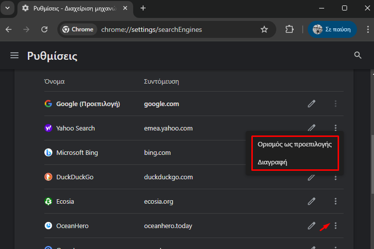The image size is (374, 249).
Task: Click the OceanHero favicon
Action: (48, 226)
